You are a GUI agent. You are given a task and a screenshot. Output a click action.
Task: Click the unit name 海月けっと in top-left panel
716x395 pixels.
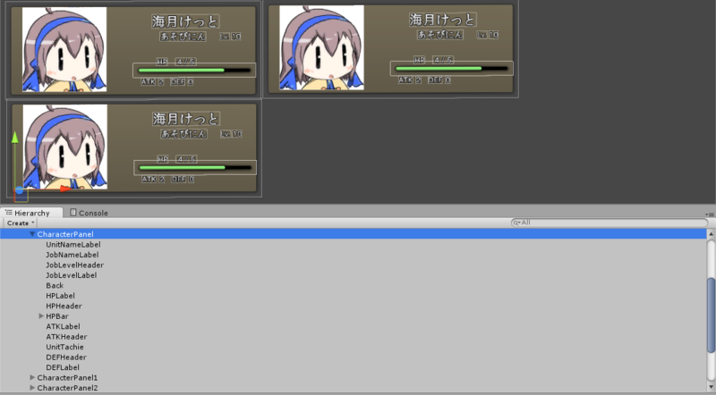tap(185, 21)
